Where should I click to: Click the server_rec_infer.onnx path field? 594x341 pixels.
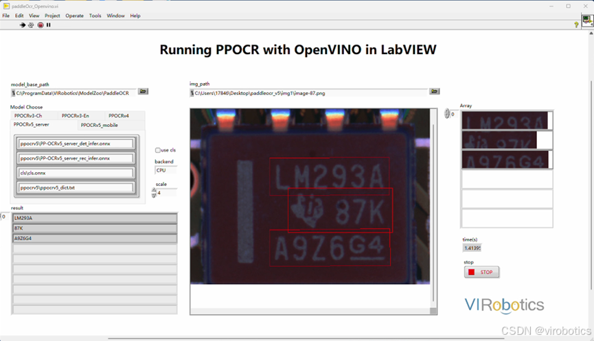pos(76,158)
